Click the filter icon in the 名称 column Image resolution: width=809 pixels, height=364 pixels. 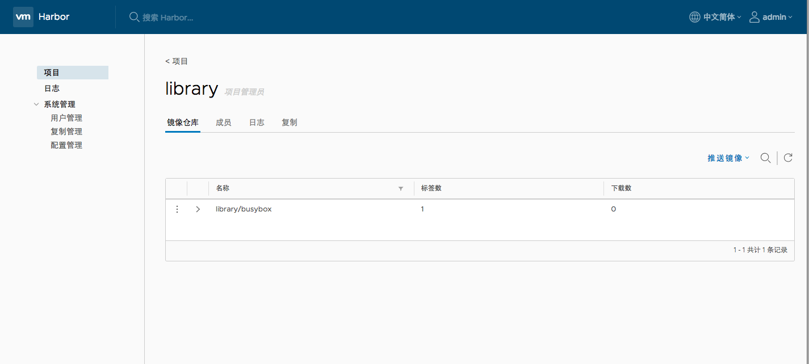click(401, 188)
